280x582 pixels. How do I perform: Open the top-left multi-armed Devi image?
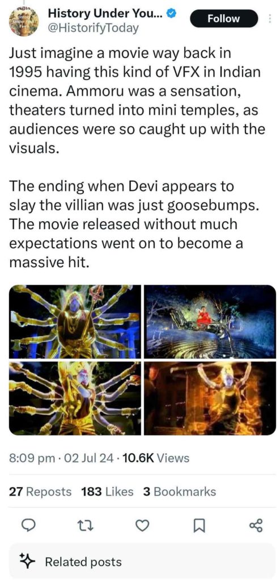75,322
